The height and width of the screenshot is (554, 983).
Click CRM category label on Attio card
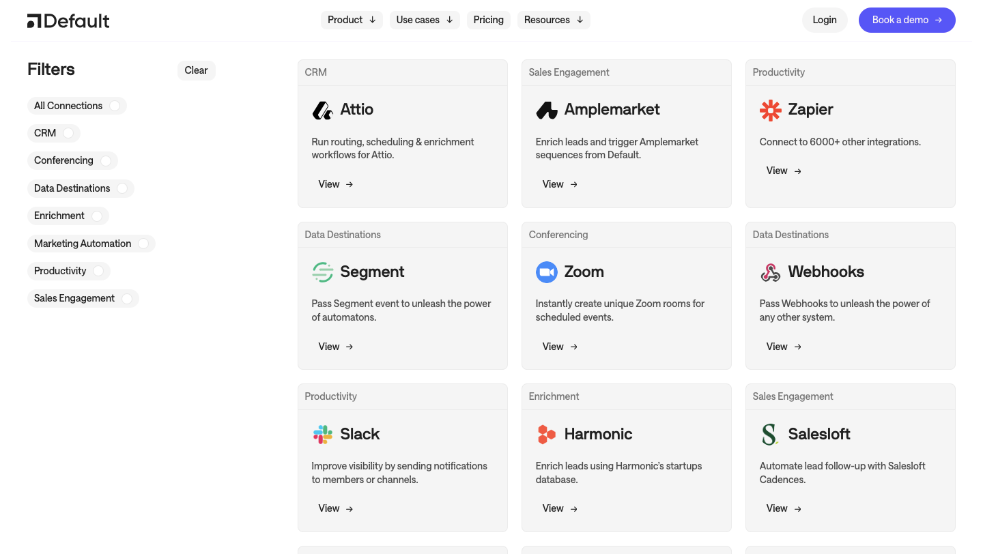(x=316, y=73)
